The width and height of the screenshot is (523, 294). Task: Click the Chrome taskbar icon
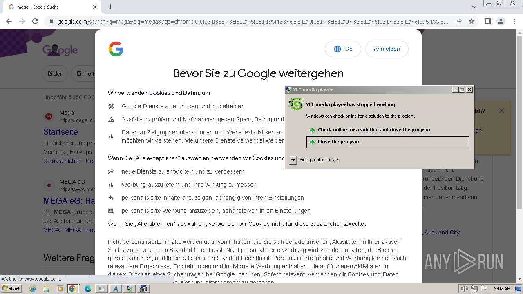click(x=72, y=289)
